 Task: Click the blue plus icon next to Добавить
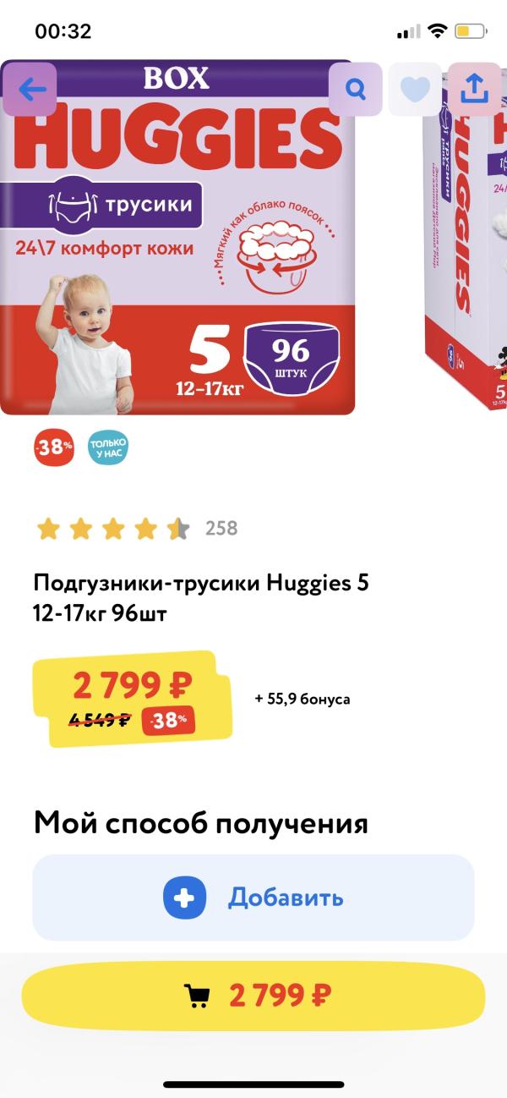[185, 898]
